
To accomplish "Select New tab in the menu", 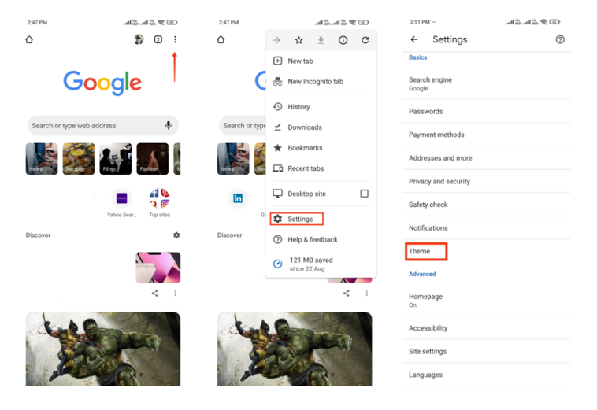I will [321, 61].
